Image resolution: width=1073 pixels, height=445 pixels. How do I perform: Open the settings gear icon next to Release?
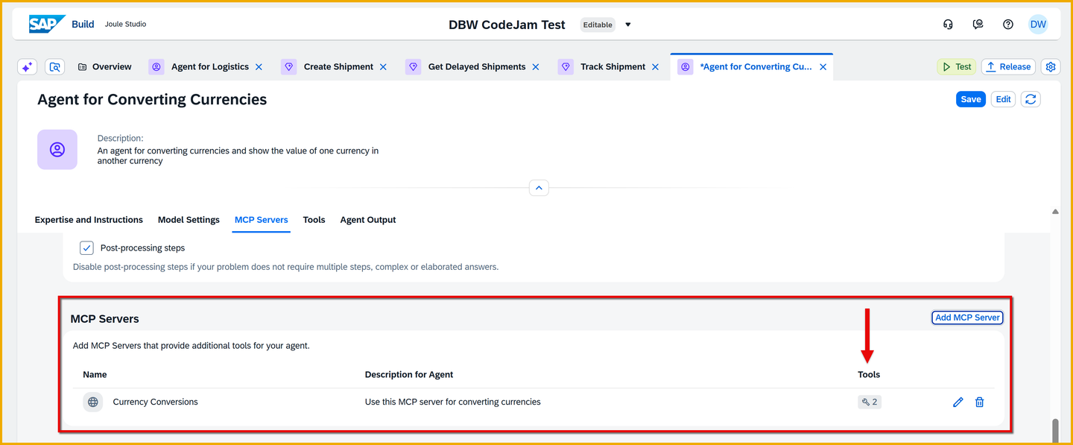click(1051, 67)
